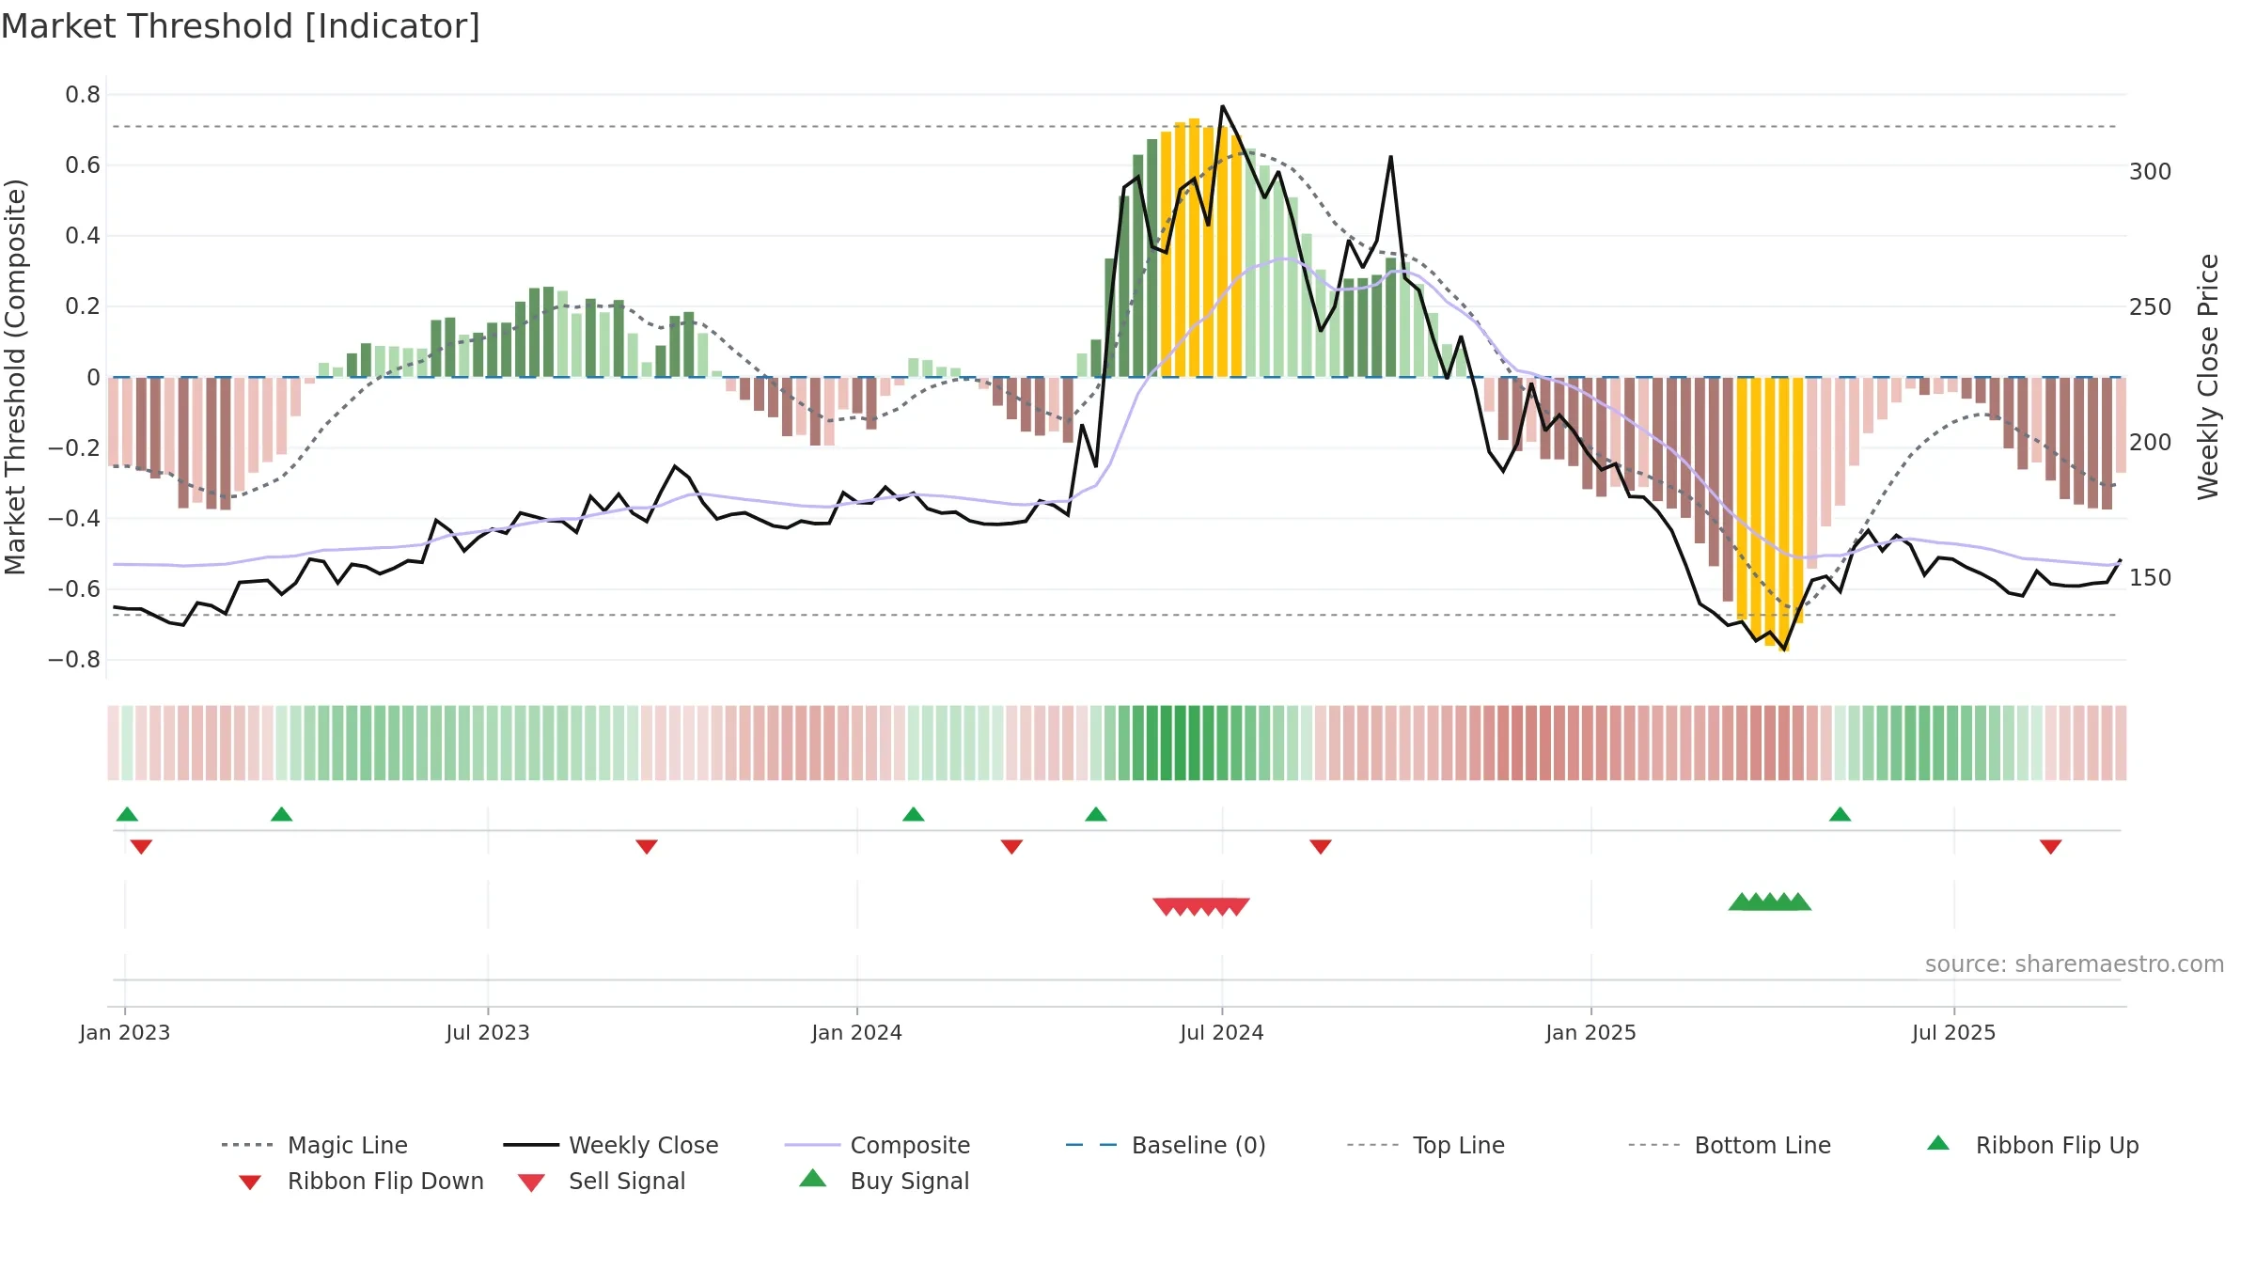This screenshot has height=1269, width=2256.
Task: Click the ribbon flip down marker near March 2024
Action: point(1011,847)
